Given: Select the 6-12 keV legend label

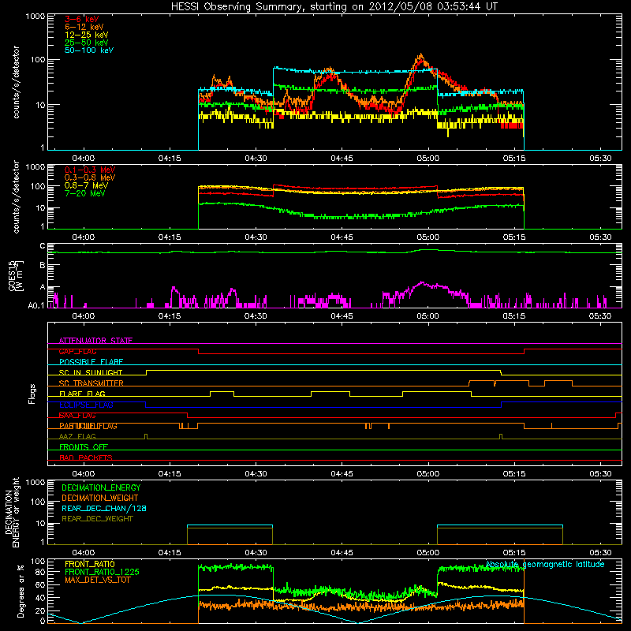Looking at the screenshot, I should 84,27.
